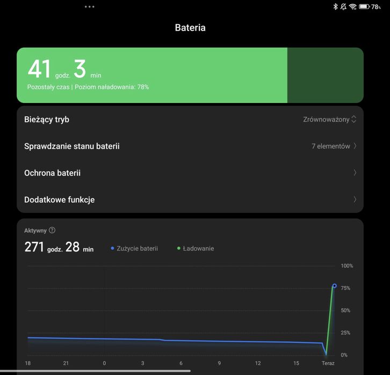Tap the chevron on the Dodatkowe funkcje row
This screenshot has width=390, height=375.
tap(355, 199)
